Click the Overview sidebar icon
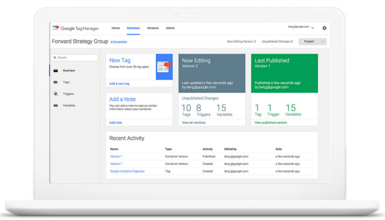 point(56,71)
